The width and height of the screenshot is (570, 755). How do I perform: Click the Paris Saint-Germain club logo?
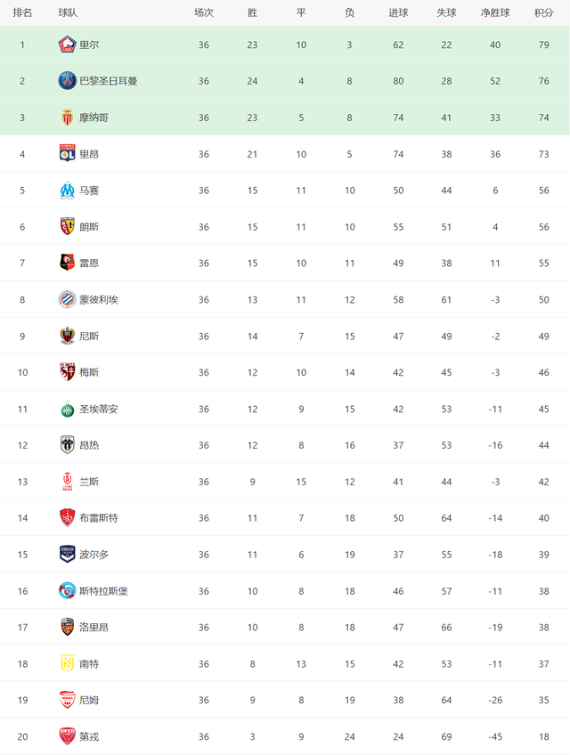(67, 81)
